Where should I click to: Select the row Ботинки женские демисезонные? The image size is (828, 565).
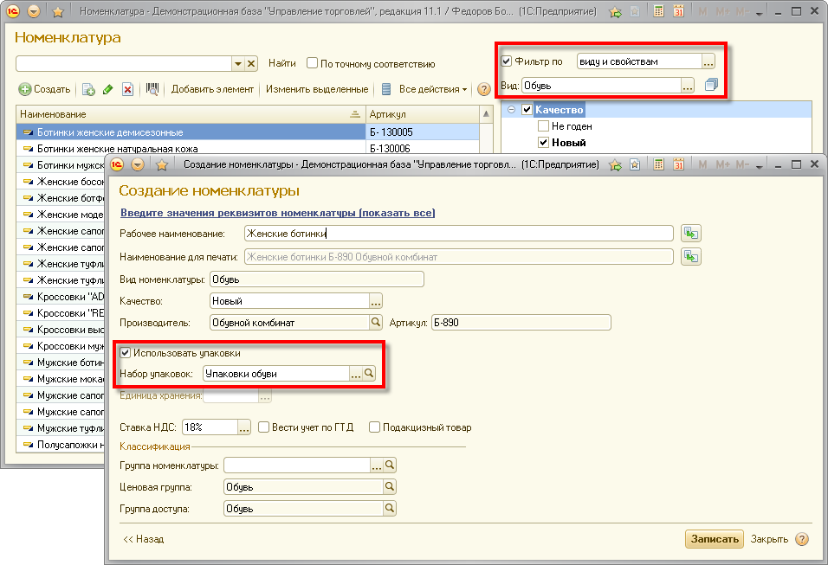(x=191, y=132)
